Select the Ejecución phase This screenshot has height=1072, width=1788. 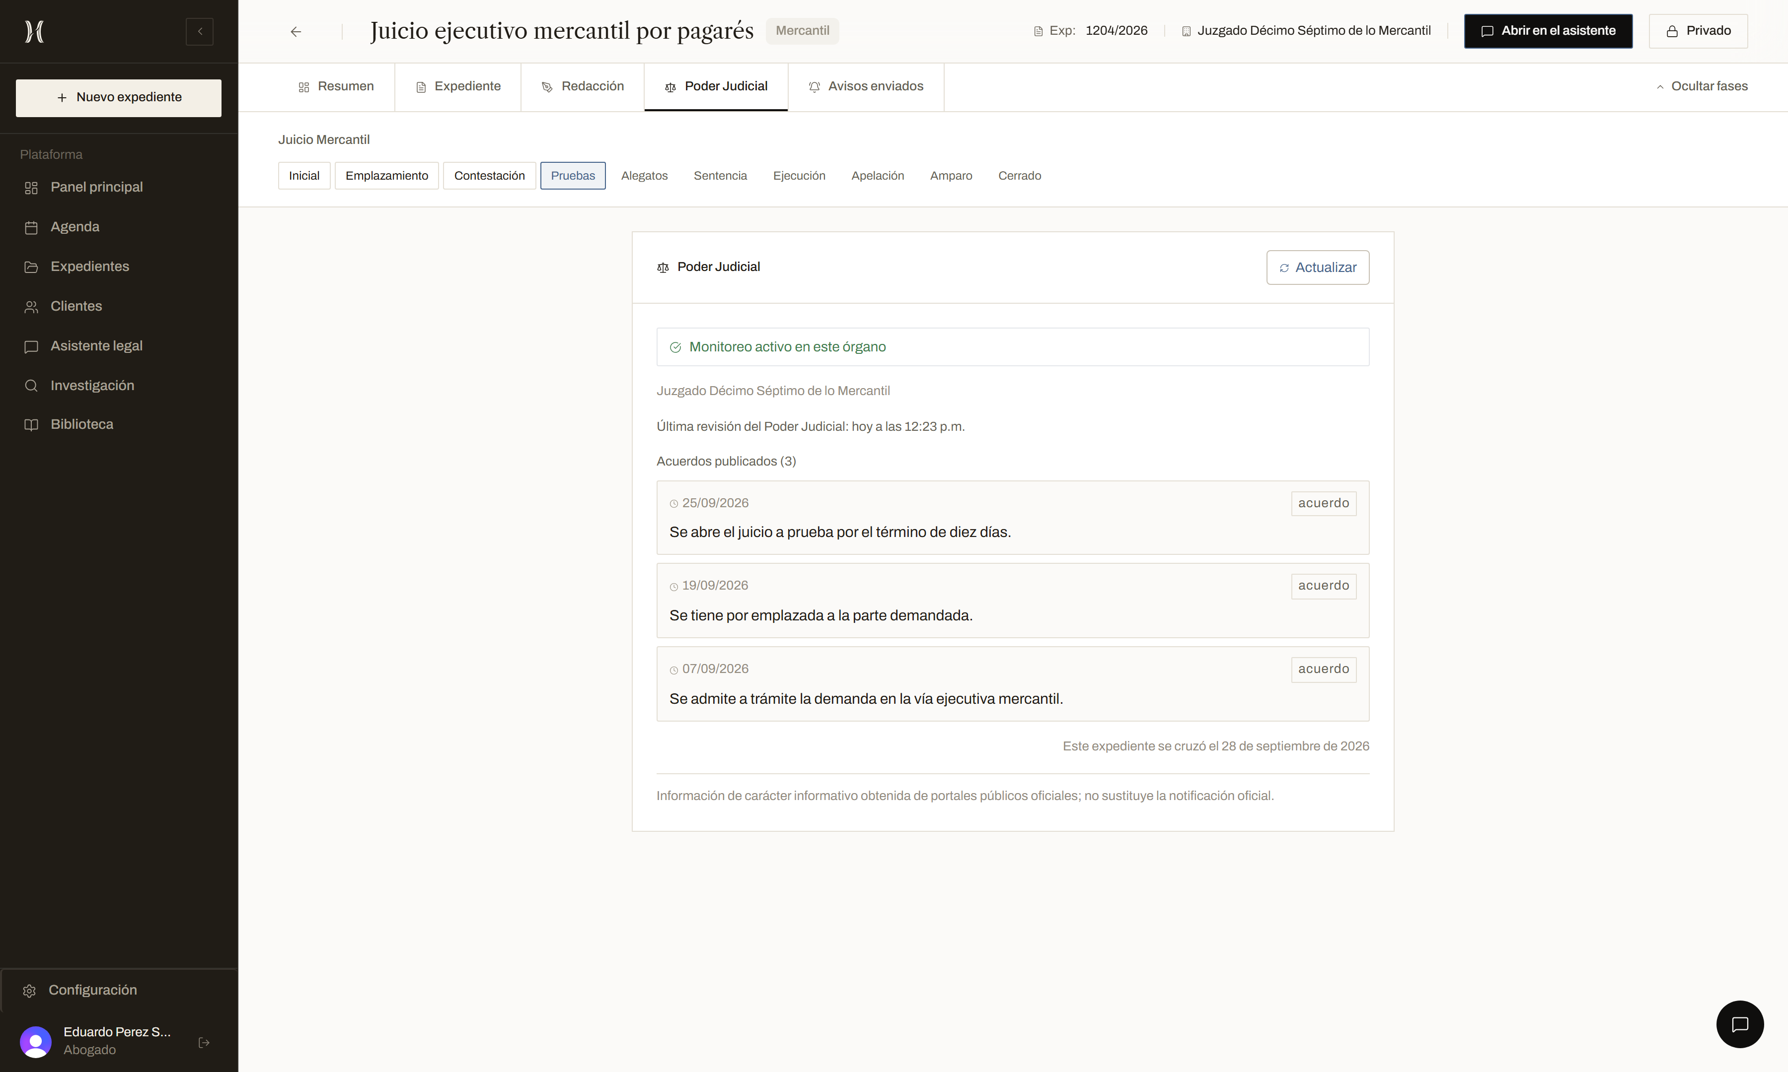tap(799, 176)
